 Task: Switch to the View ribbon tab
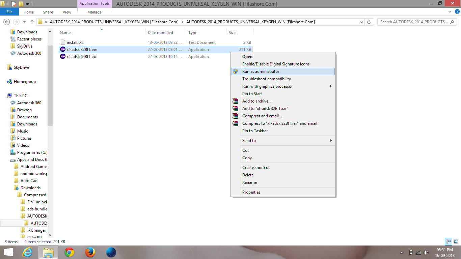coord(67,12)
